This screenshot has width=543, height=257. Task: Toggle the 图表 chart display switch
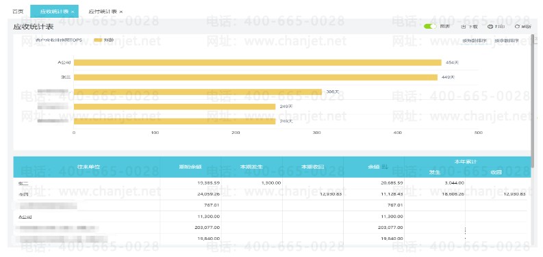[x=430, y=26]
